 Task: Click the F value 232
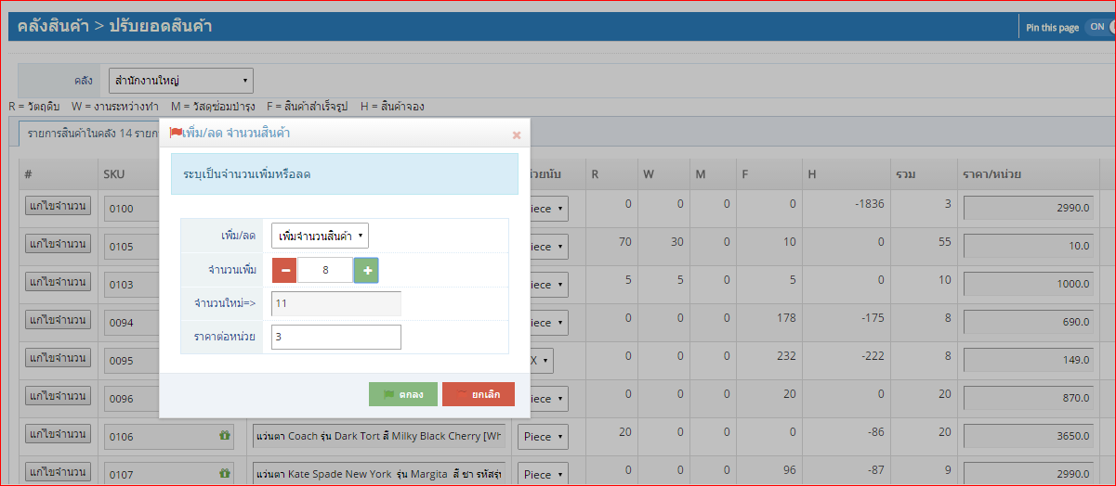[785, 355]
